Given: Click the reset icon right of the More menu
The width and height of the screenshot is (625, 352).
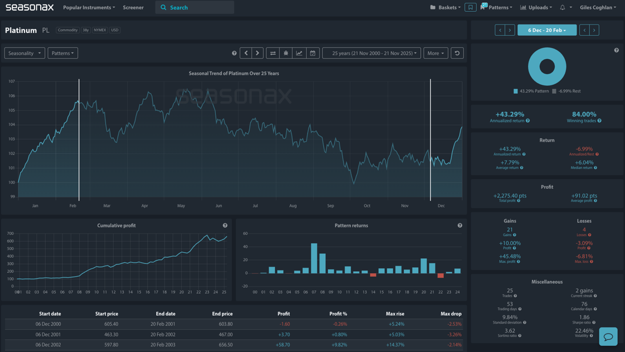Looking at the screenshot, I should point(457,52).
